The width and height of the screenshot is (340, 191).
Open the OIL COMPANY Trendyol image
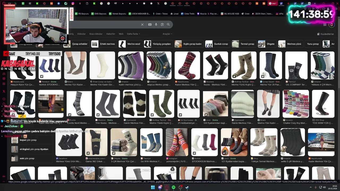296,66
